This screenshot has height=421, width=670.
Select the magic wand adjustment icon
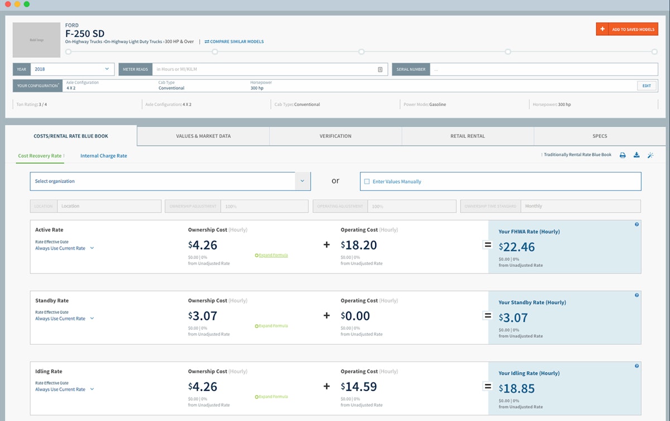pyautogui.click(x=650, y=155)
